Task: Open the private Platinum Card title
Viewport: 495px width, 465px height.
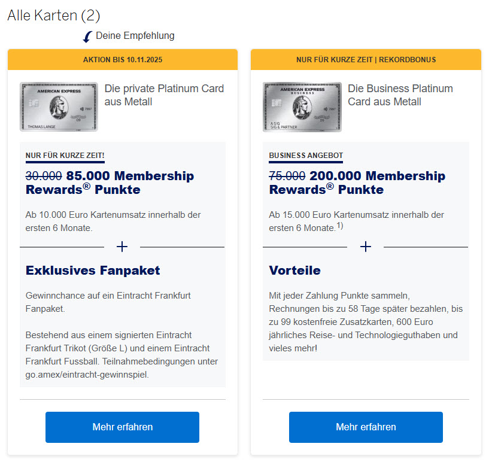Action: pos(164,95)
